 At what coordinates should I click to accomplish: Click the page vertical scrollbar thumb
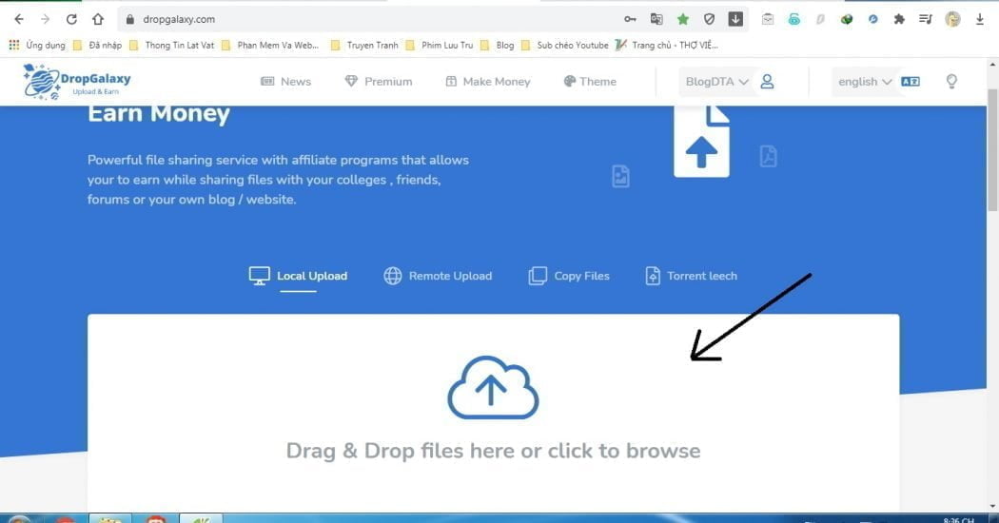(x=992, y=149)
